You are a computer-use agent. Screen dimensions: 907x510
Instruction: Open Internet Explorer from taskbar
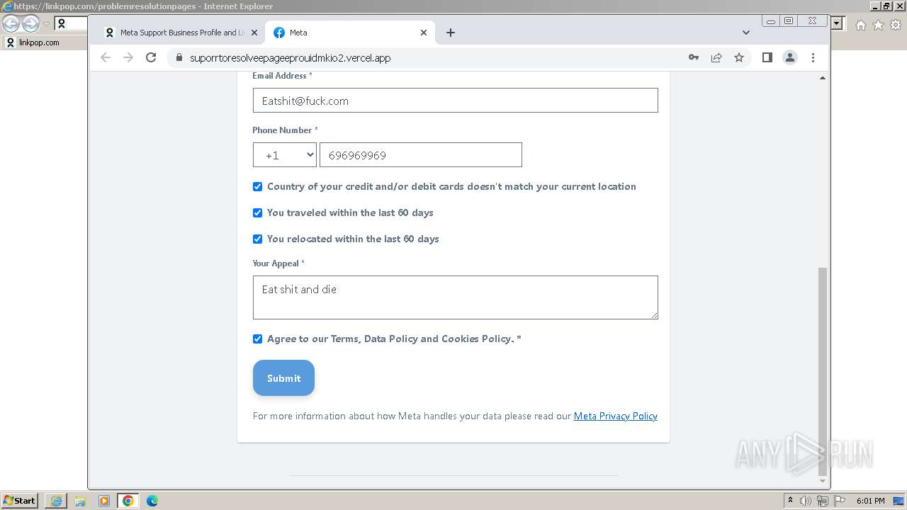56,501
